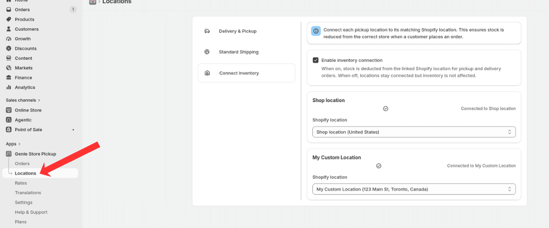
Task: Click the Orders count badge
Action: pos(73,10)
